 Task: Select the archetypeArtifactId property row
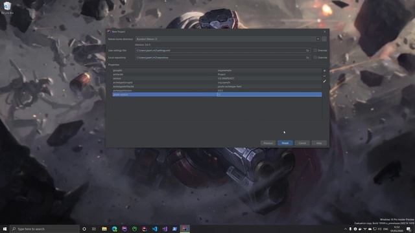click(217, 86)
